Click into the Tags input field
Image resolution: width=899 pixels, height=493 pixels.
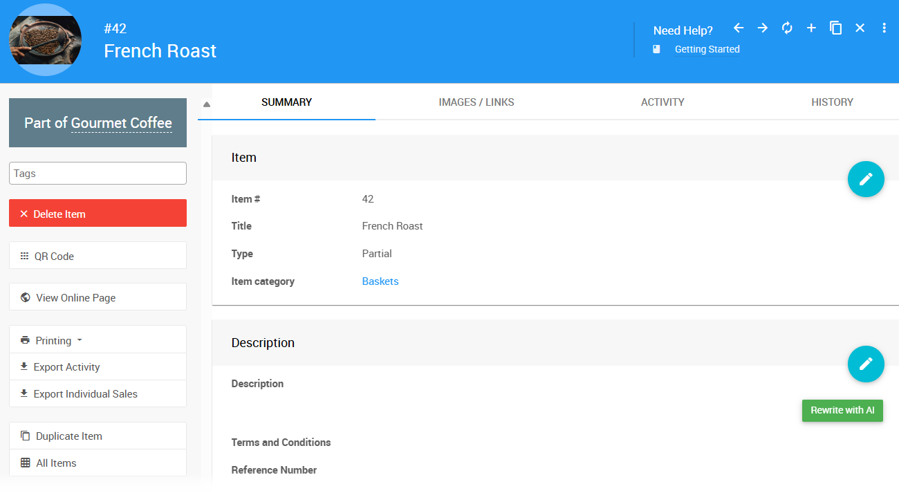click(98, 174)
